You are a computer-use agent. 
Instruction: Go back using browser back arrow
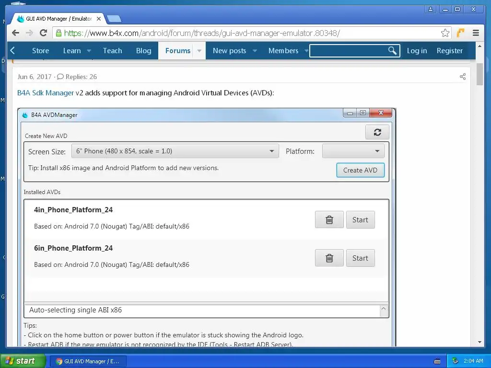[x=15, y=33]
